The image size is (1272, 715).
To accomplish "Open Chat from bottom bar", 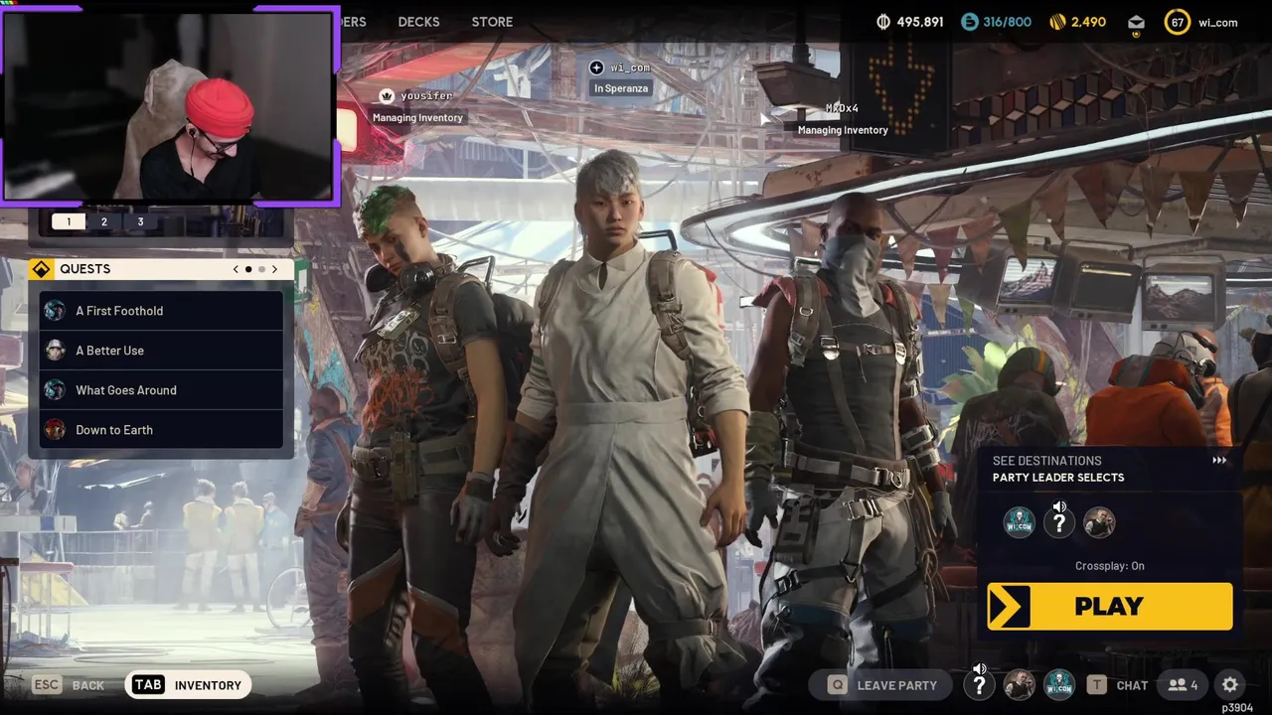I will tap(1118, 684).
